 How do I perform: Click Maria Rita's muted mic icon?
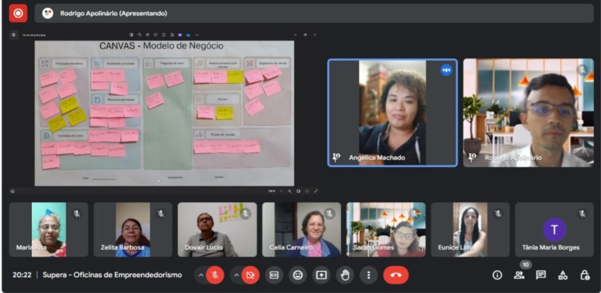(77, 214)
